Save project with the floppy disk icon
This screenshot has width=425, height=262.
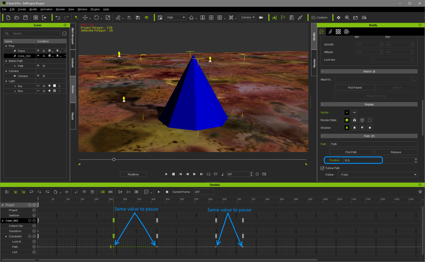[25, 18]
